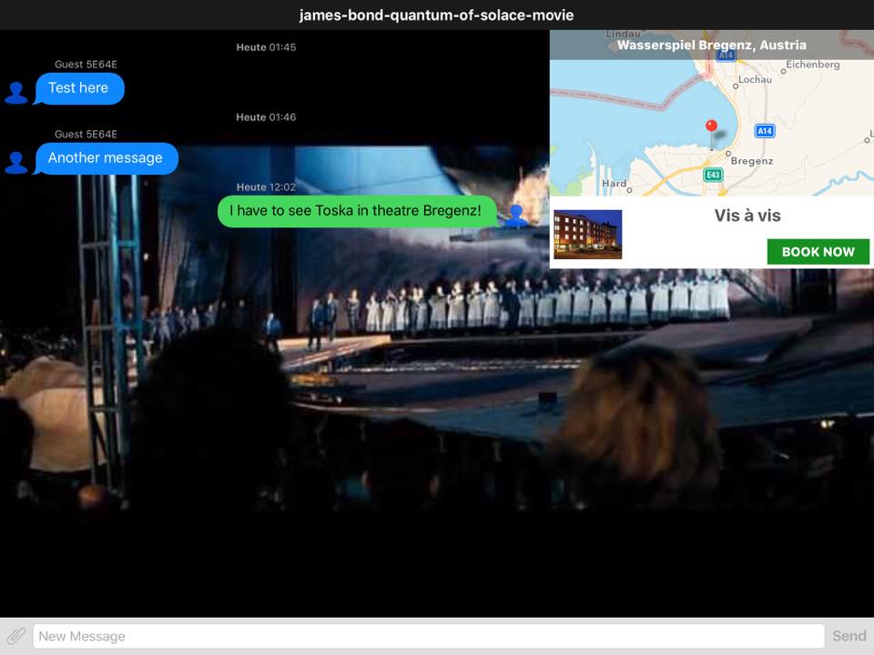Click avatar icon beside 'Another message'
Image resolution: width=874 pixels, height=655 pixels.
[15, 163]
